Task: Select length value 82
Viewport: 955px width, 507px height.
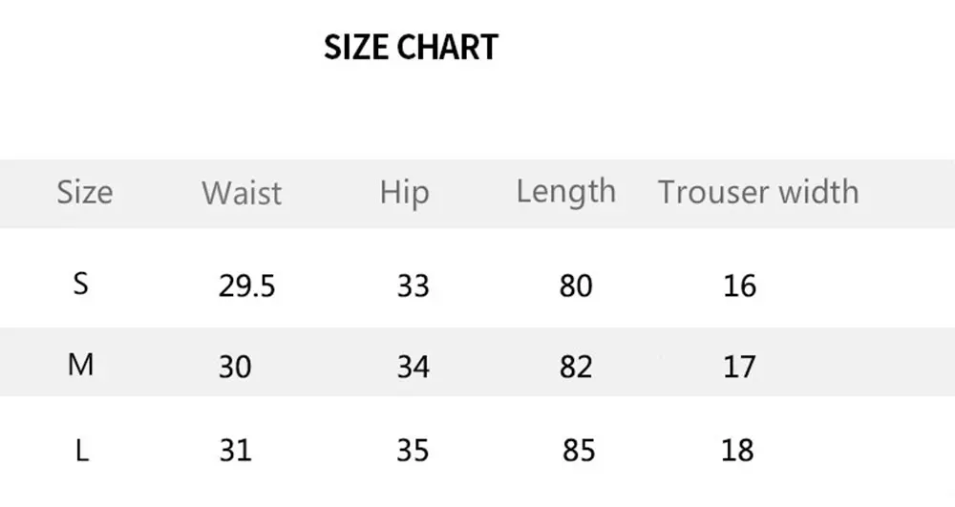Action: (x=576, y=367)
